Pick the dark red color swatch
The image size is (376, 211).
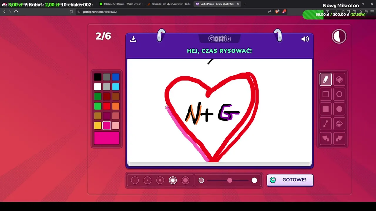107,96
